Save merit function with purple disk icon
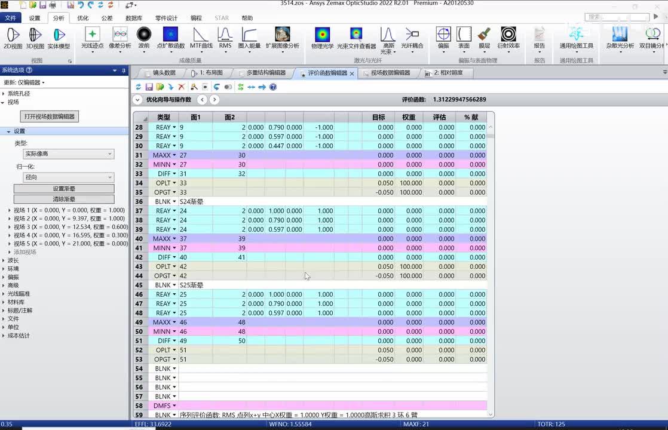Screen dimensions: 668x430 pos(149,87)
